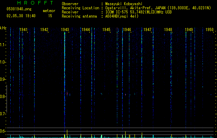Image resolution: width=217 pixels, height=138 pixels.
Task: Click the 1943 time marker
Action: (65, 30)
